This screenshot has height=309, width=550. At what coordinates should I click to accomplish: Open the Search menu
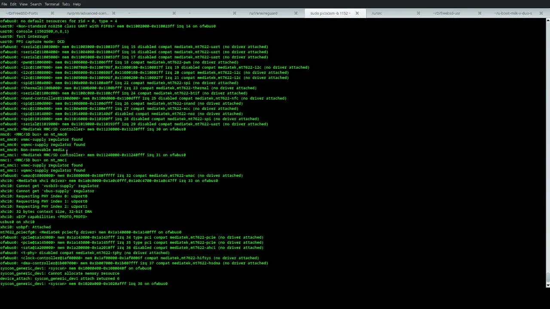36,4
